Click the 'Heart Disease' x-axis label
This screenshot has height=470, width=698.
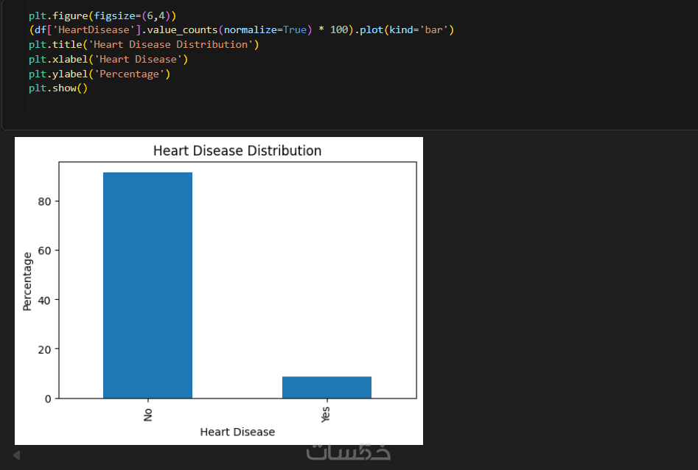pyautogui.click(x=237, y=432)
